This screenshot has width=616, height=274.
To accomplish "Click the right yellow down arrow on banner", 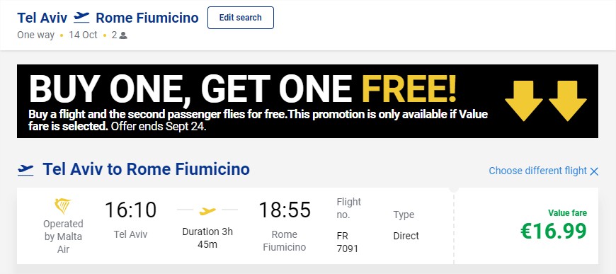I will point(568,101).
